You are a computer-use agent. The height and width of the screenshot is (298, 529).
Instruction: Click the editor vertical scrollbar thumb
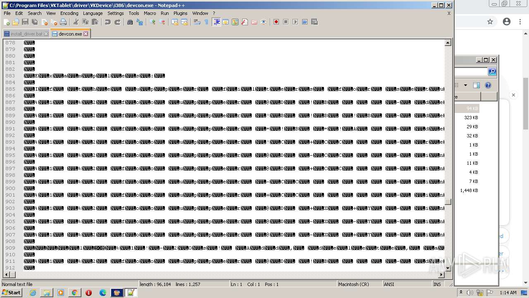coord(448,202)
